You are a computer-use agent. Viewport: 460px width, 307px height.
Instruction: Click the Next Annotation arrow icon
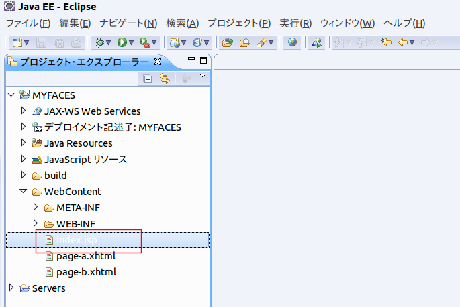338,43
